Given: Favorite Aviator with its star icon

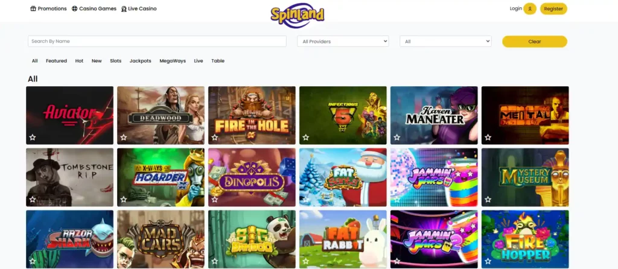Looking at the screenshot, I should (x=33, y=137).
